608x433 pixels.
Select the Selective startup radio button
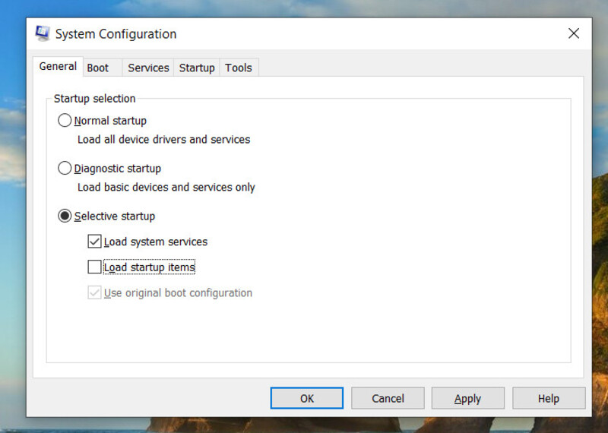65,216
